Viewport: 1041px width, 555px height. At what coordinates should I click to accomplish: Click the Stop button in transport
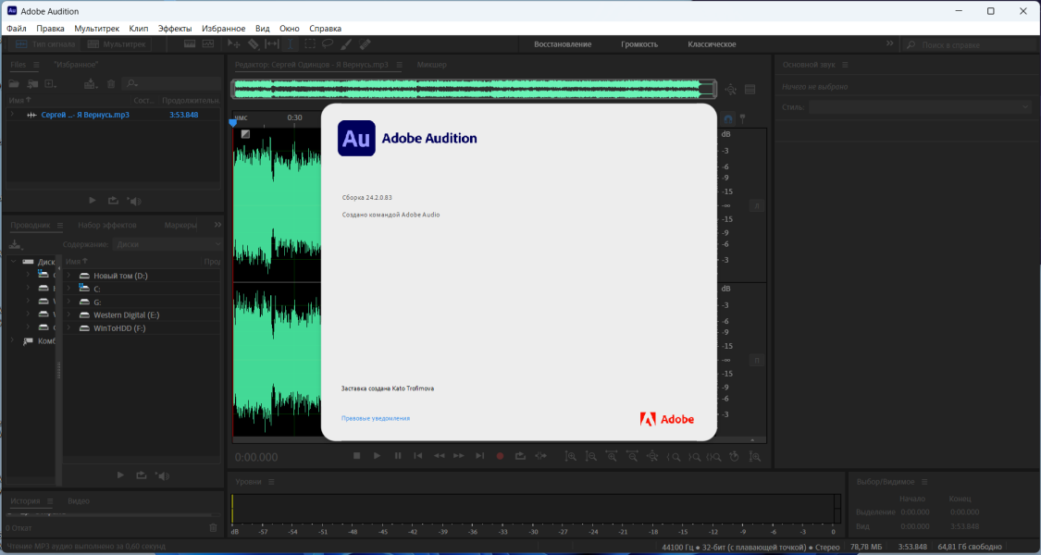(x=356, y=456)
